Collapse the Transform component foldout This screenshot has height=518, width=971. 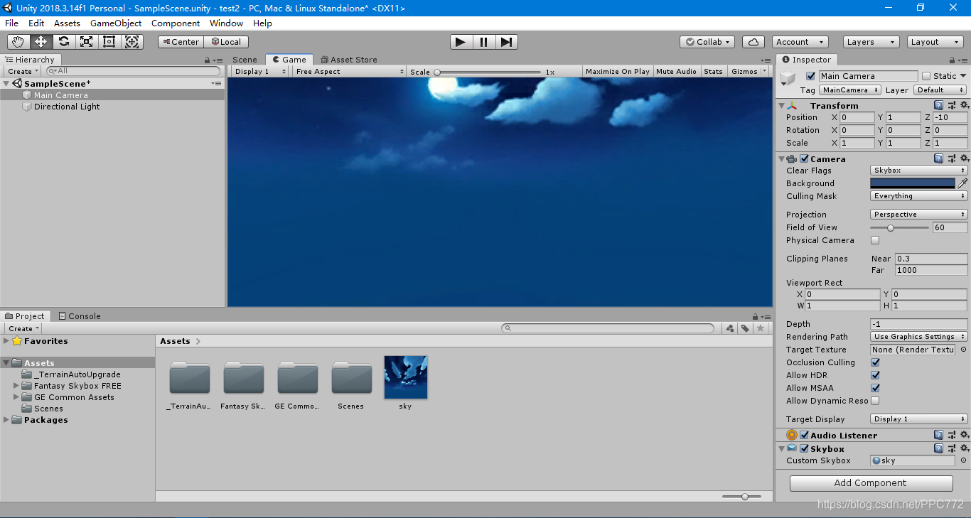coord(783,105)
